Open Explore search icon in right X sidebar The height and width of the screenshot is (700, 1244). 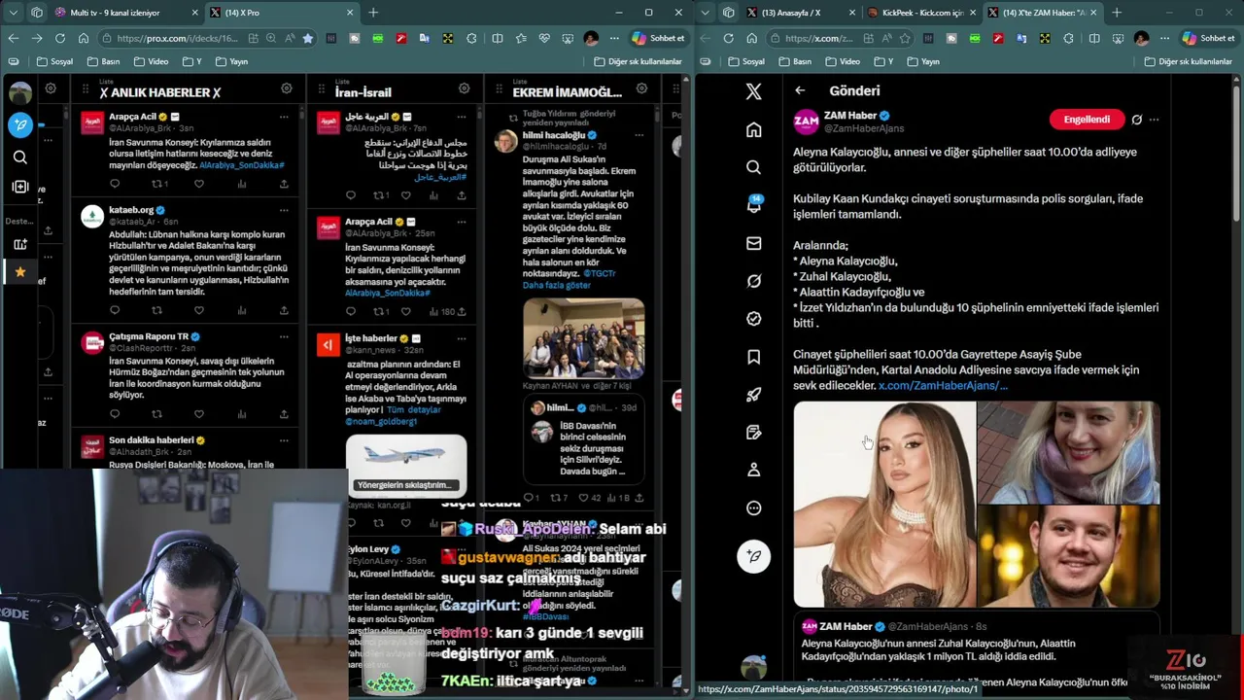click(x=753, y=167)
